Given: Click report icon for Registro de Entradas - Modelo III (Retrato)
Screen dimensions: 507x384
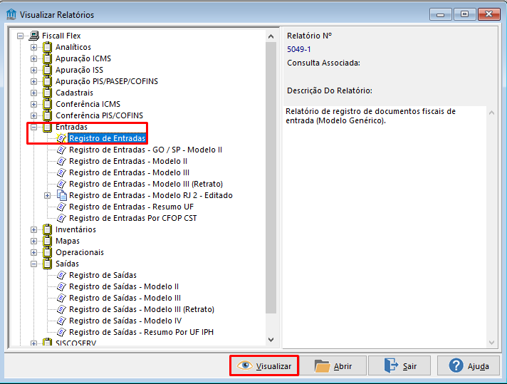Looking at the screenshot, I should pos(61,184).
